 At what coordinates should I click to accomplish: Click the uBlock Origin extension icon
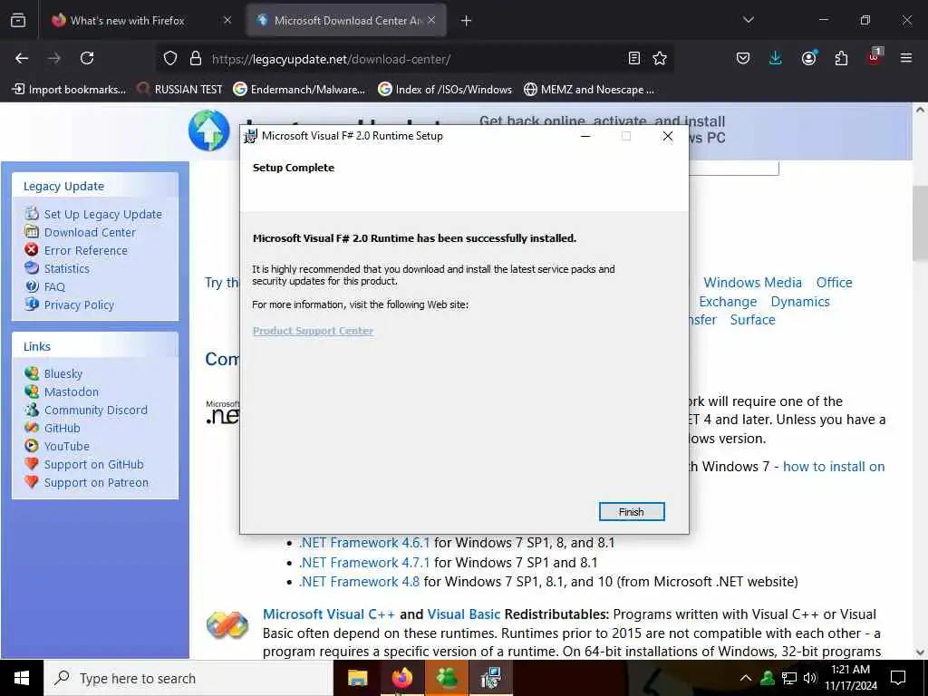pyautogui.click(x=875, y=57)
